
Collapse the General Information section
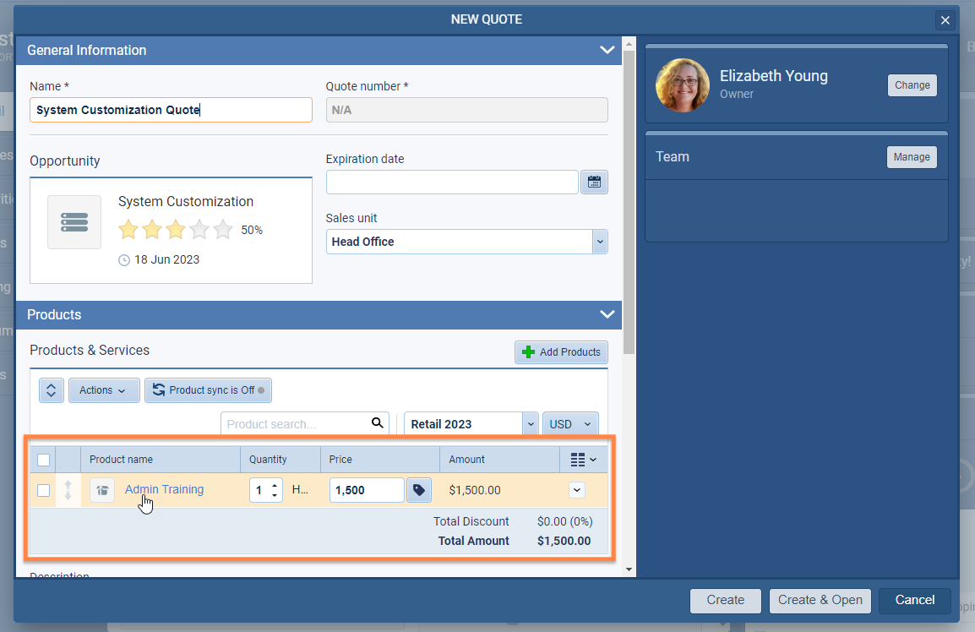pos(607,50)
